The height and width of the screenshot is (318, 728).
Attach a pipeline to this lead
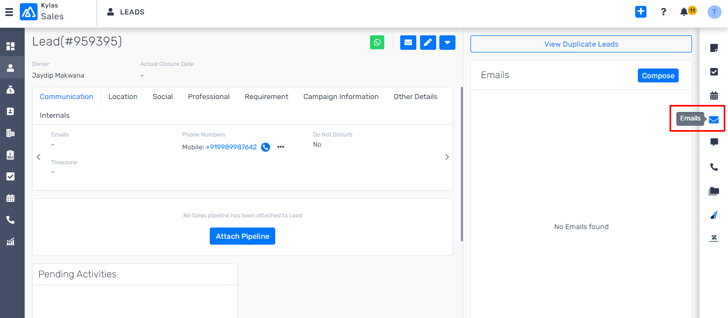click(x=242, y=236)
